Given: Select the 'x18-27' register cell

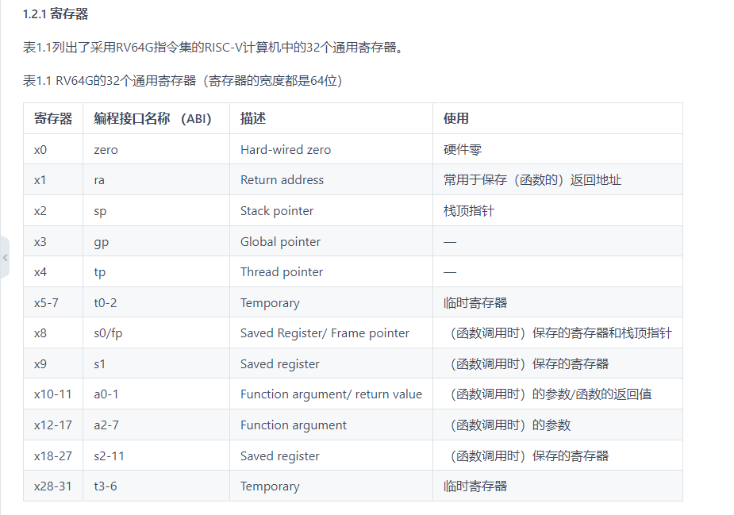Looking at the screenshot, I should point(53,456).
